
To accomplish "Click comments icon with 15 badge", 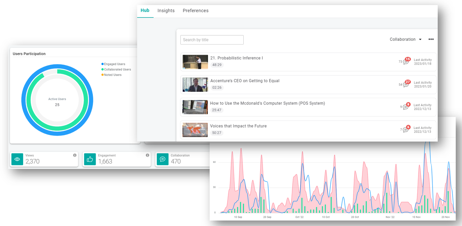I will point(406,62).
